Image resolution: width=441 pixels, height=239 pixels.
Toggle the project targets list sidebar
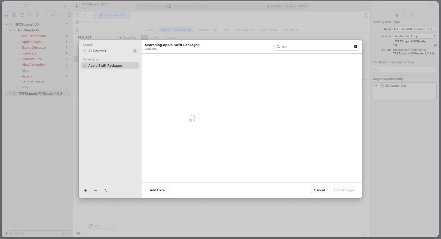pyautogui.click(x=77, y=30)
